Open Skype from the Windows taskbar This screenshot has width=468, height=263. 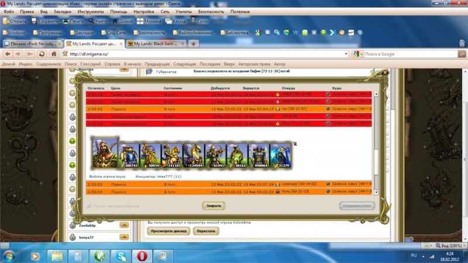(x=121, y=255)
